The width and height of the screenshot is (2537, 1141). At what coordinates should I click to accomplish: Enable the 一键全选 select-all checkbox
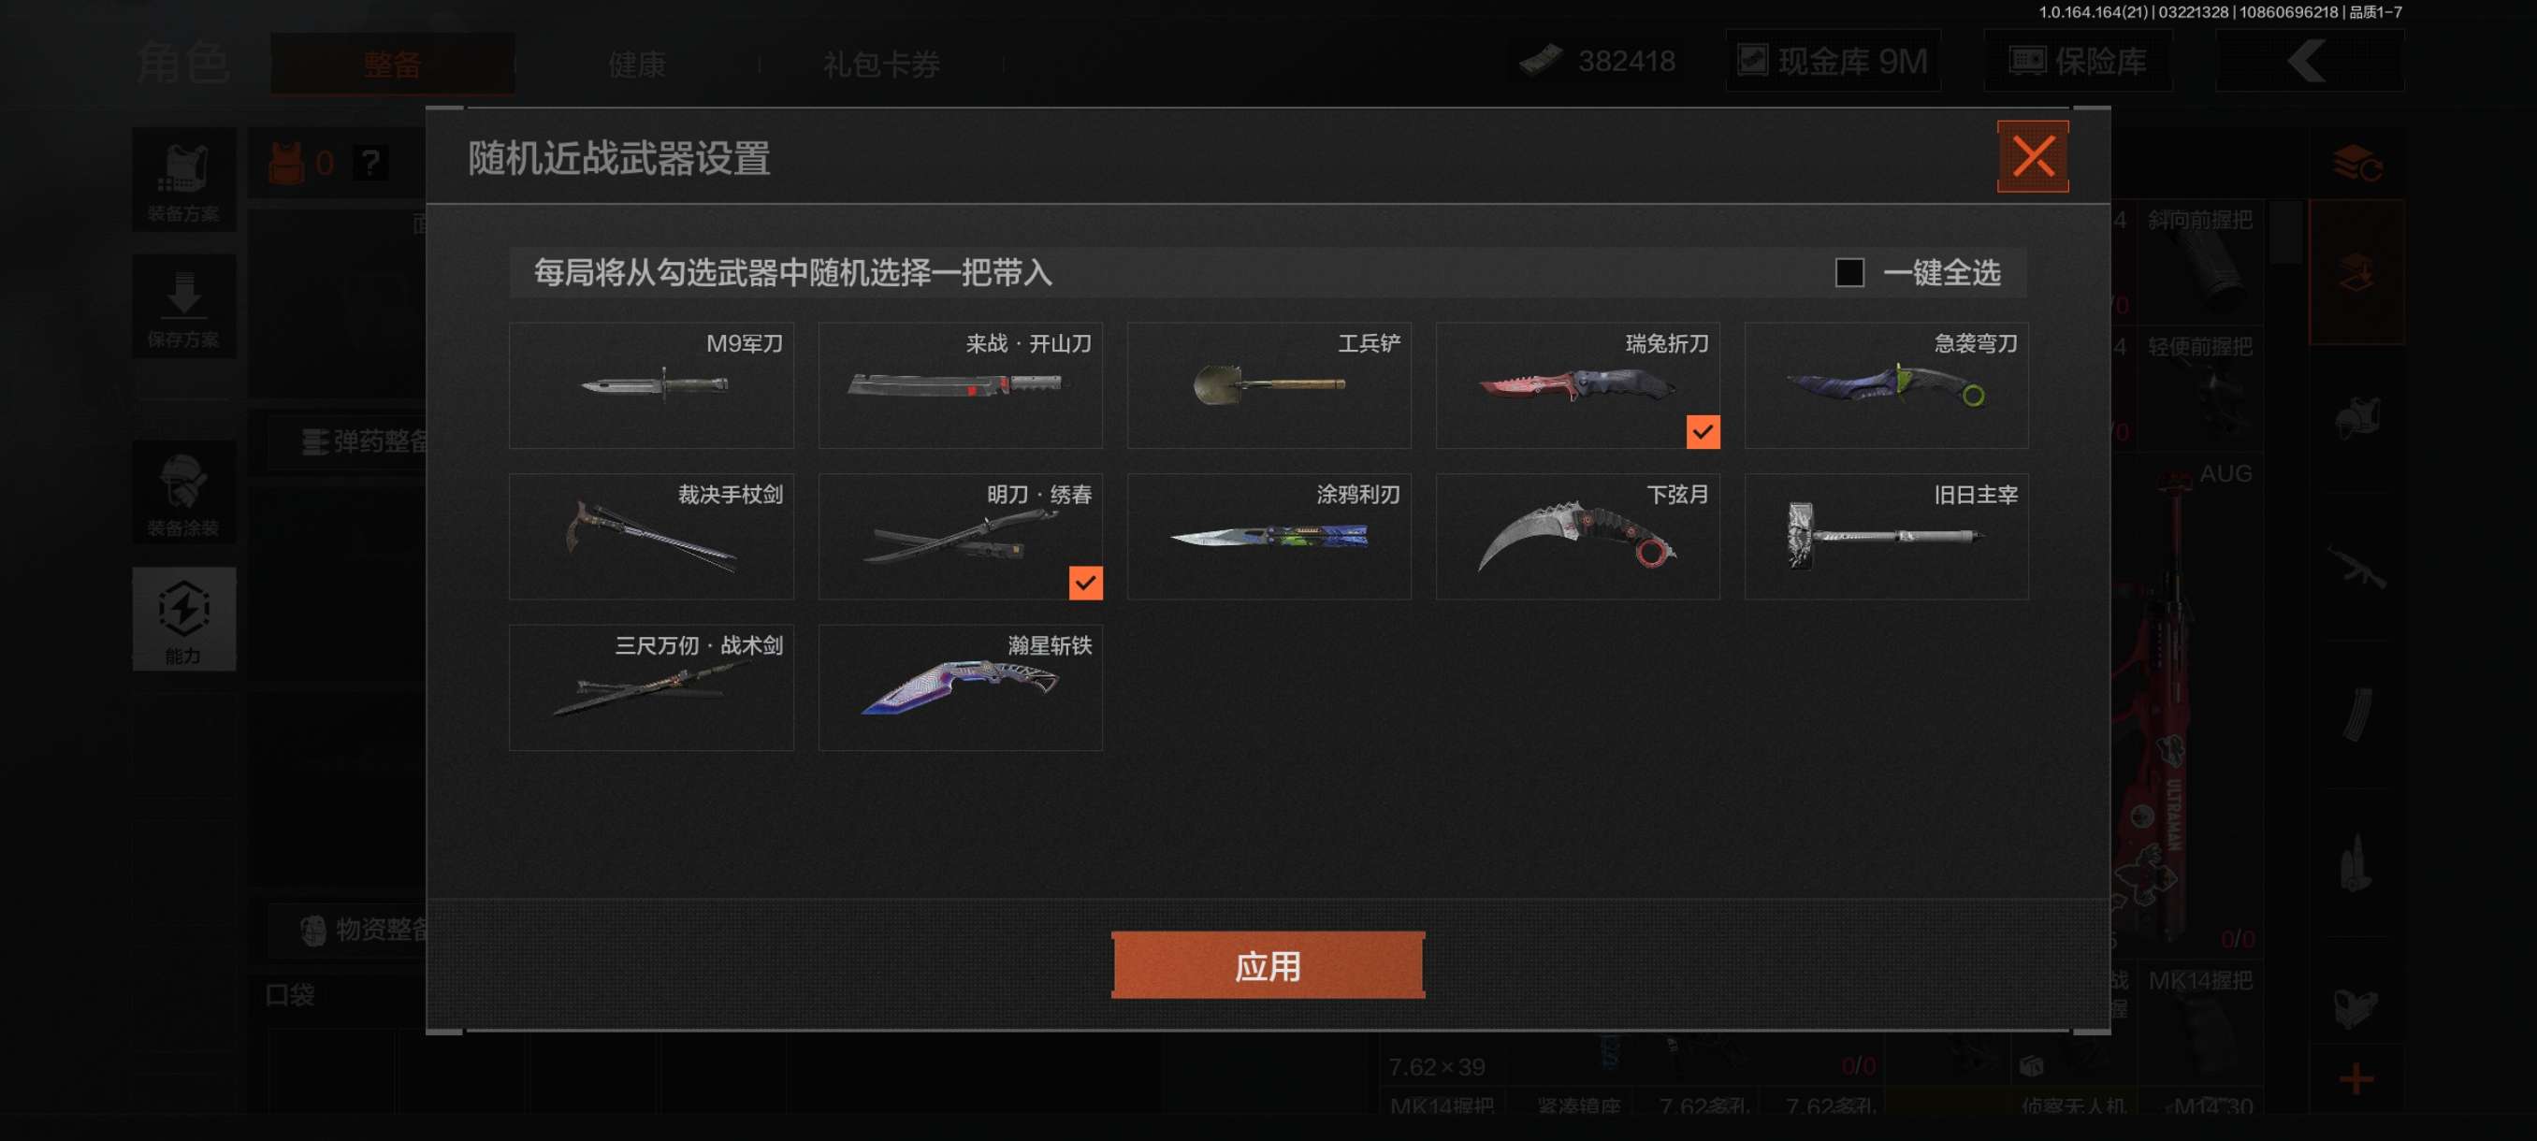click(1848, 273)
